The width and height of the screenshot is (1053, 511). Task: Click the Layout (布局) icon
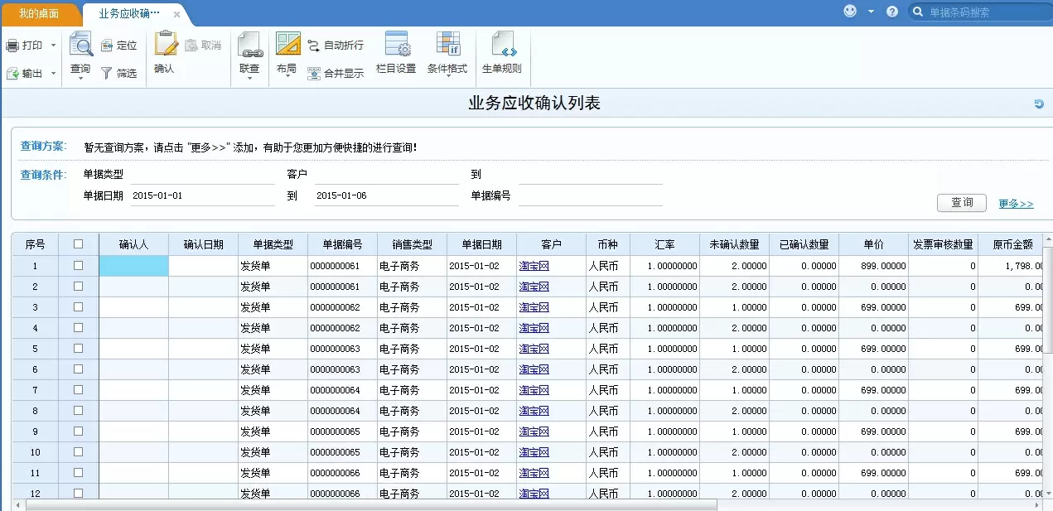tap(287, 44)
